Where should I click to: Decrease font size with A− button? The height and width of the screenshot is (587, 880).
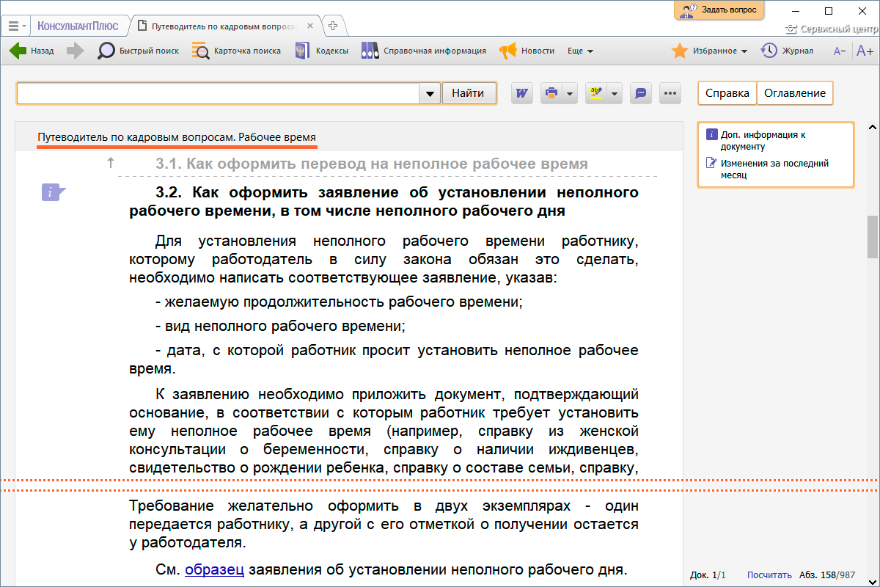[x=840, y=51]
